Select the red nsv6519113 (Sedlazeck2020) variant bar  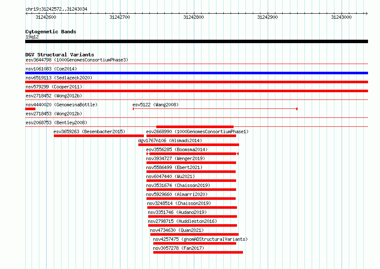click(x=196, y=82)
